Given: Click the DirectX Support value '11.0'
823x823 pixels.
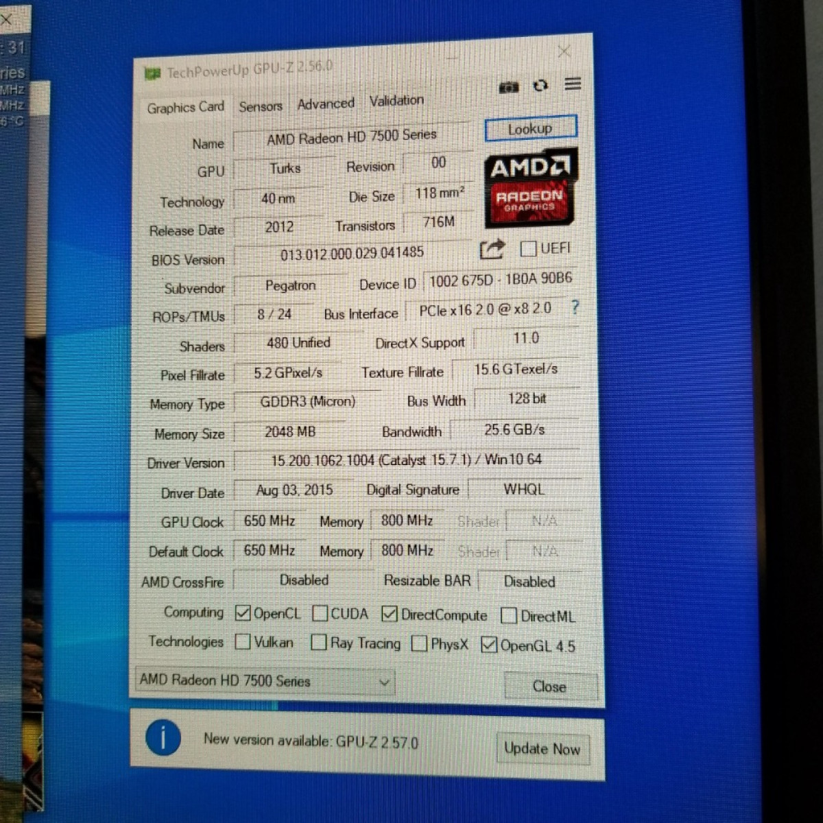Looking at the screenshot, I should click(527, 339).
